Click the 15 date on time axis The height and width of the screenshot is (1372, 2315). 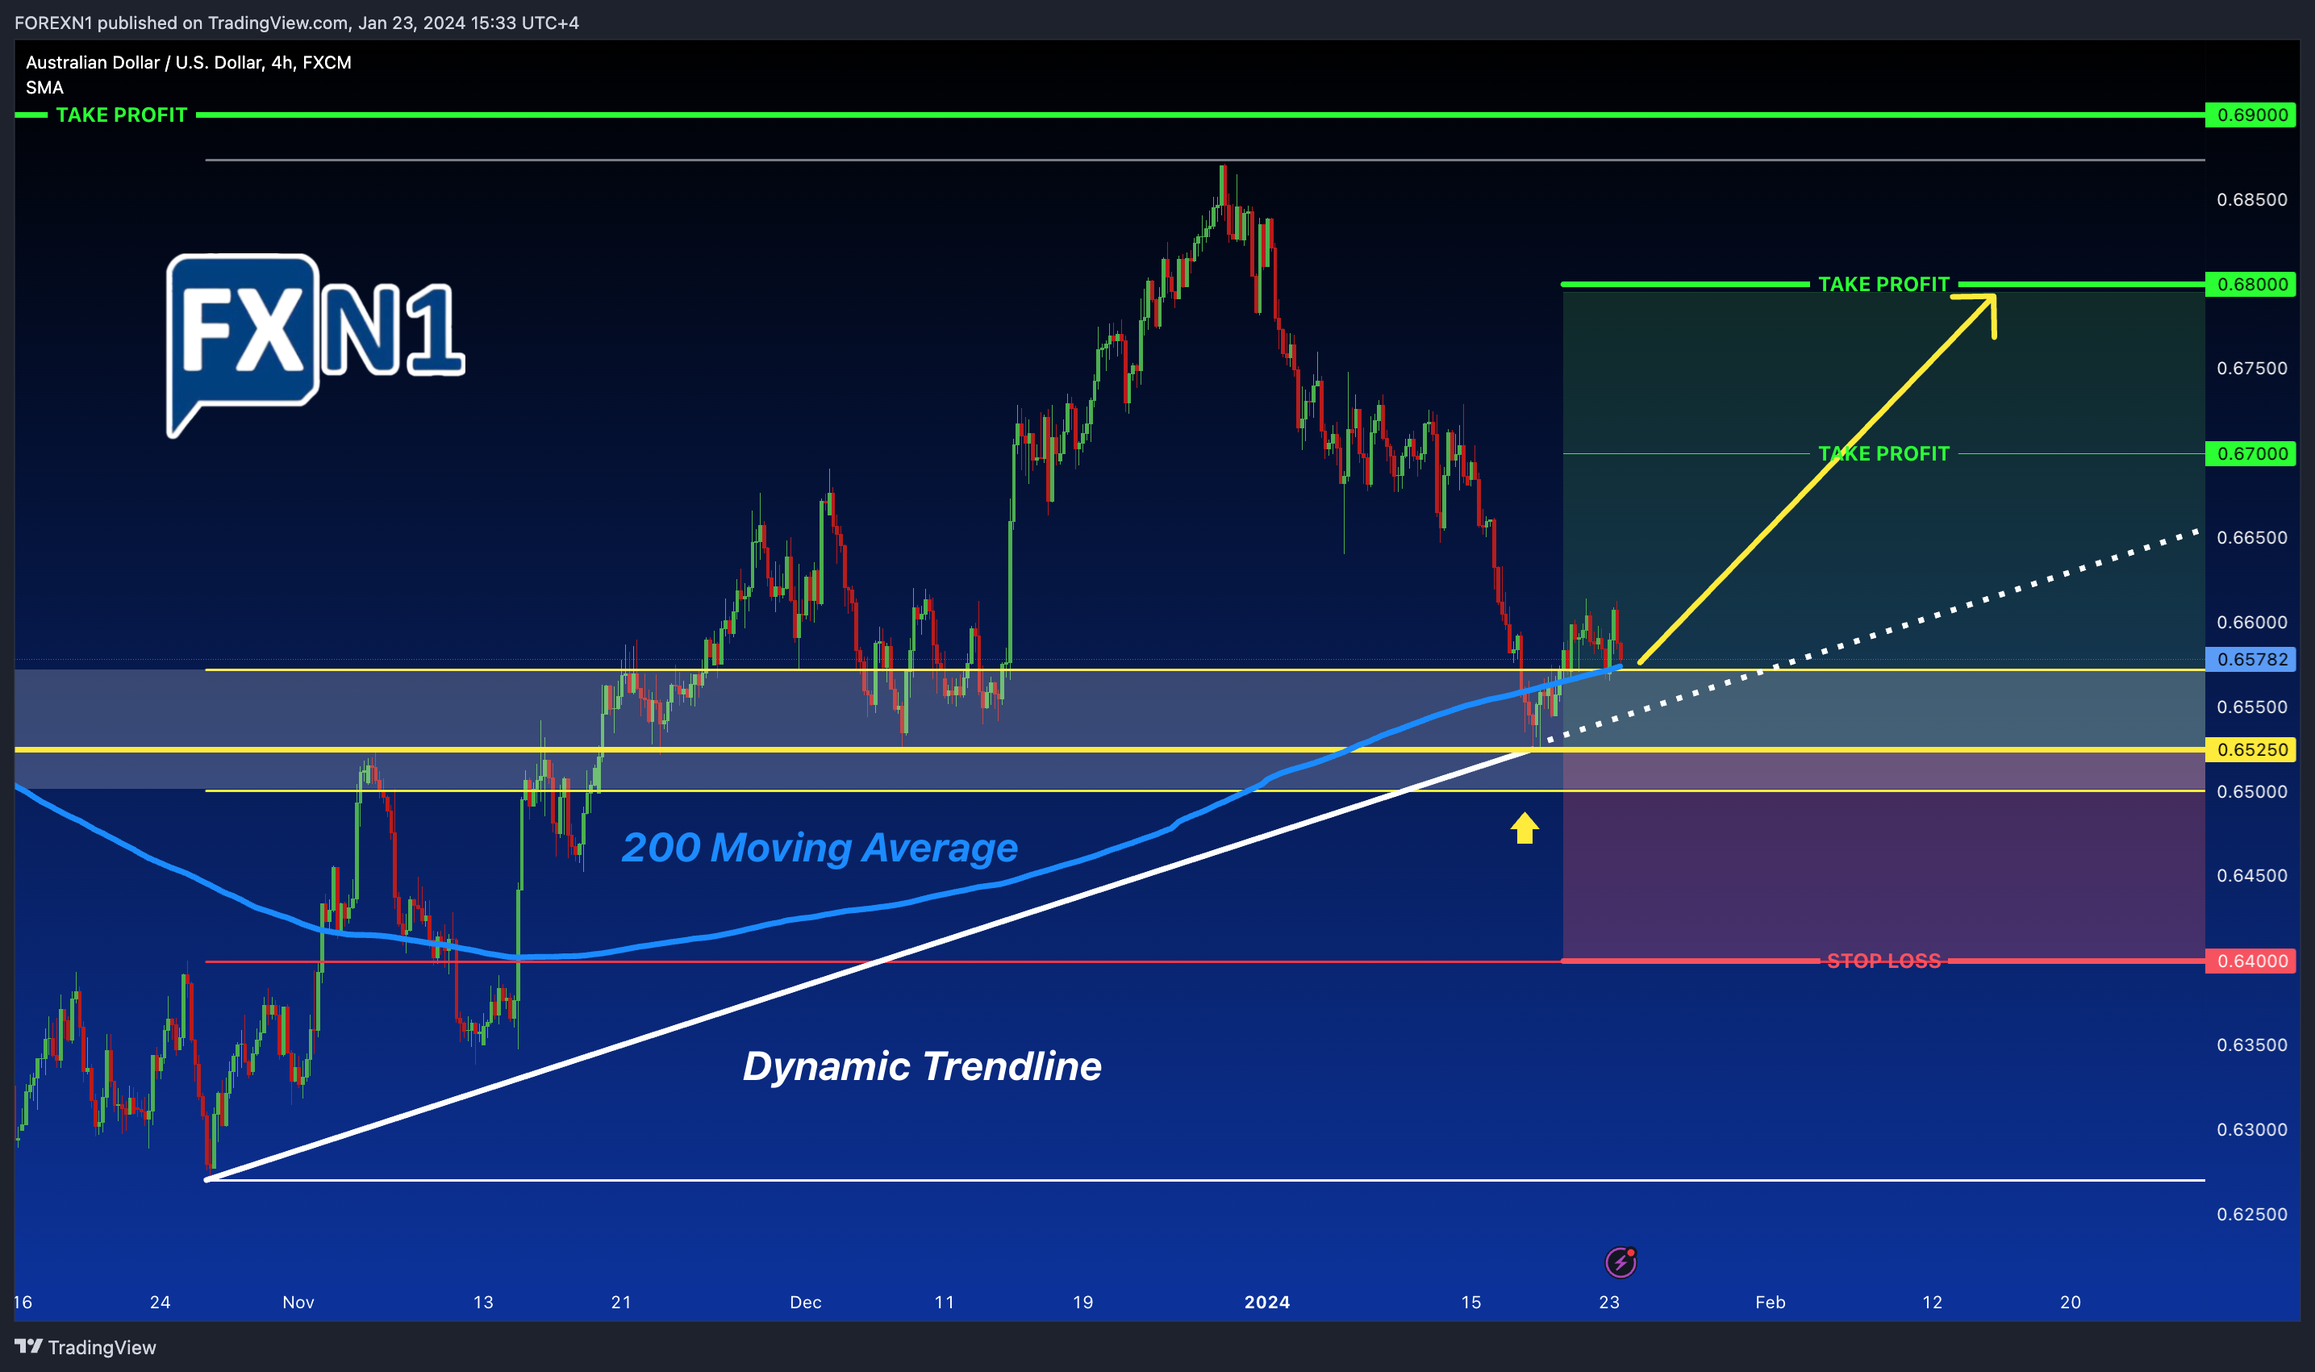pos(1471,1302)
